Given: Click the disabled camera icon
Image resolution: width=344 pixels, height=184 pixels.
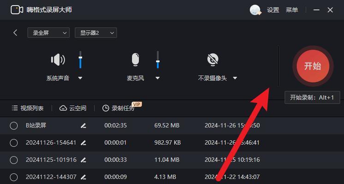Looking at the screenshot, I should (213, 59).
